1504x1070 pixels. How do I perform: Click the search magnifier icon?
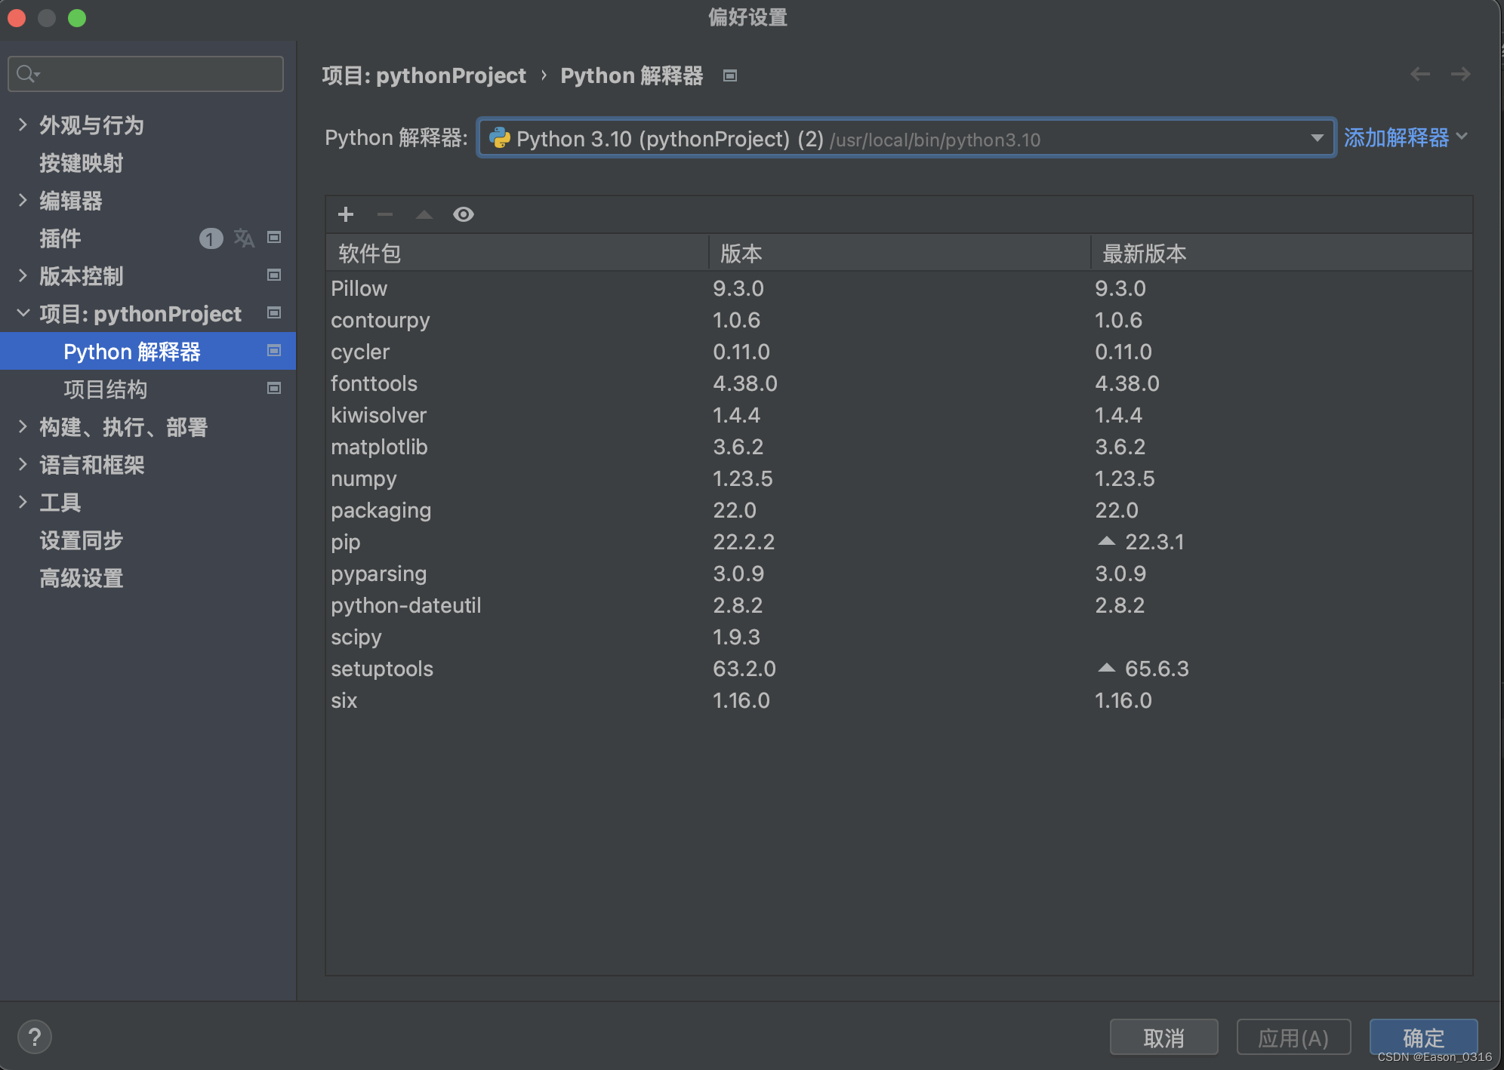tap(27, 74)
